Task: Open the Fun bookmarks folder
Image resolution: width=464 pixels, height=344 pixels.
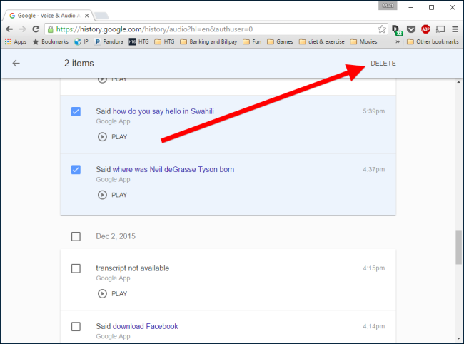Action: 252,41
